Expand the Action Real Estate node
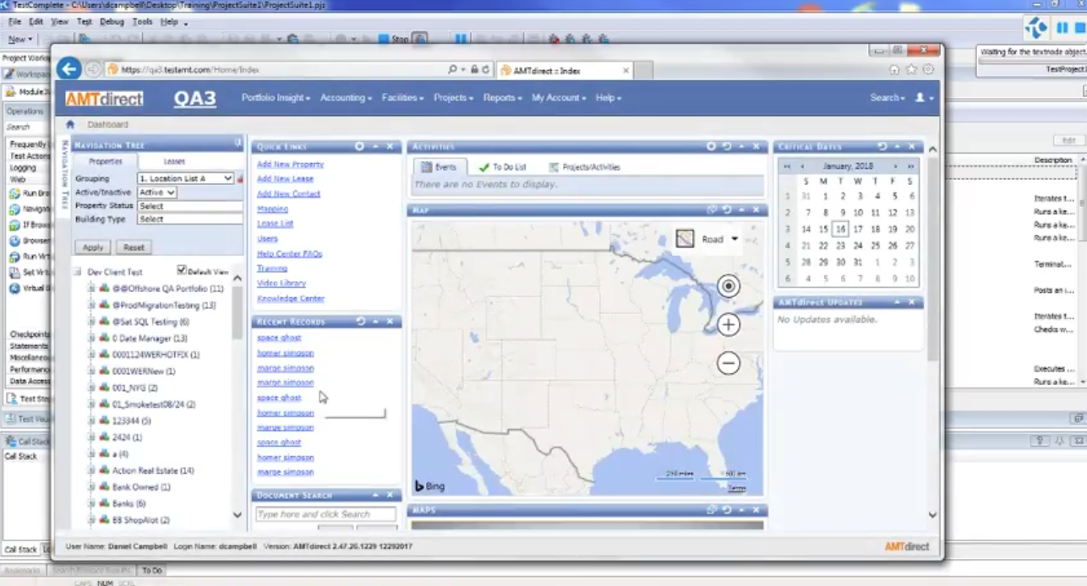This screenshot has height=586, width=1087. (91, 470)
